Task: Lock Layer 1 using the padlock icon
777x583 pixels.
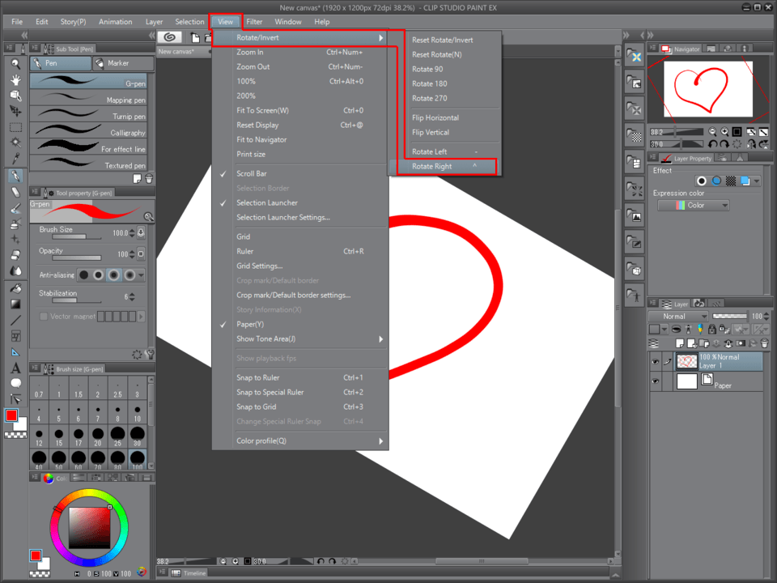Action: point(711,330)
